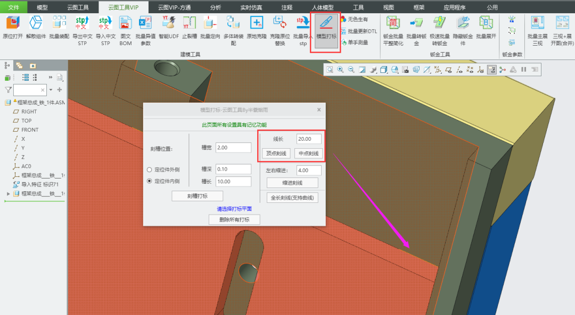Click the zoom out toolbar icon
575x315 pixels.
tap(351, 70)
